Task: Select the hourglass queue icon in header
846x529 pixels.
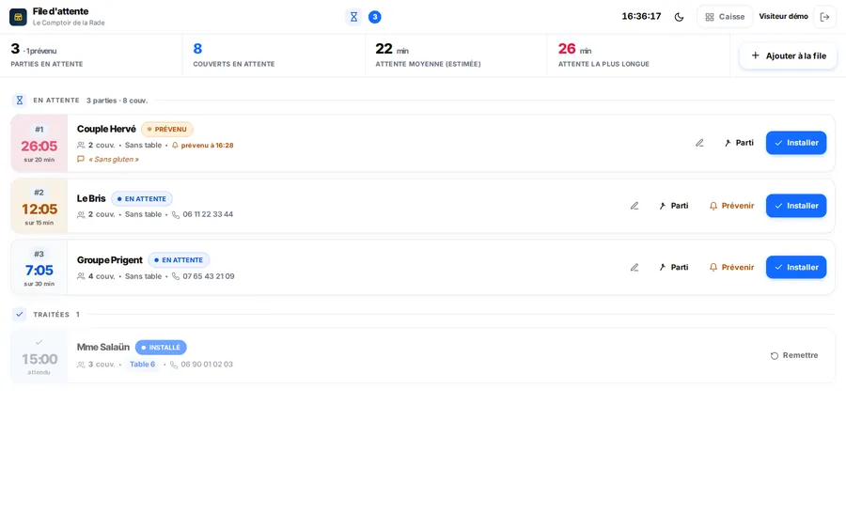Action: coord(353,17)
